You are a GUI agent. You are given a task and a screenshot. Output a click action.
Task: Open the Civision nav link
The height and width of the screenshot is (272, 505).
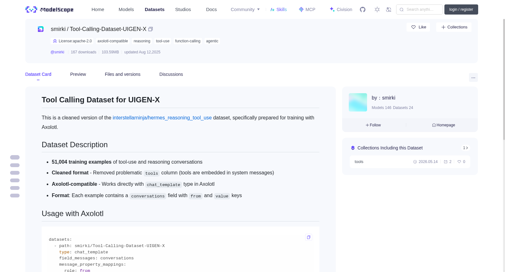(341, 9)
